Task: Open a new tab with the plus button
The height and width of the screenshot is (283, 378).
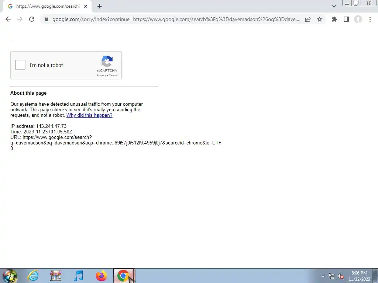Action: click(100, 7)
